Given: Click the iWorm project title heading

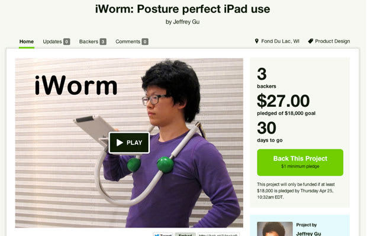Looking at the screenshot, I should (x=182, y=9).
